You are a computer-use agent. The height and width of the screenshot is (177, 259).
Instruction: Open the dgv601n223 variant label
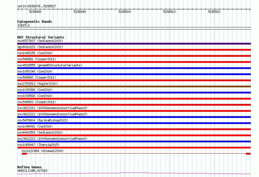40,47
